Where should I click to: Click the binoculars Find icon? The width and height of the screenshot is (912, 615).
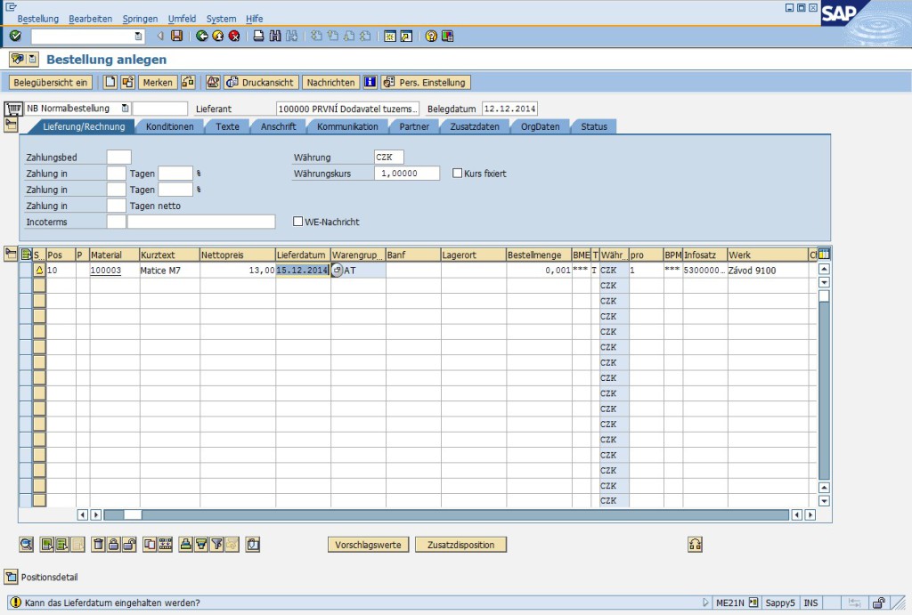point(275,36)
